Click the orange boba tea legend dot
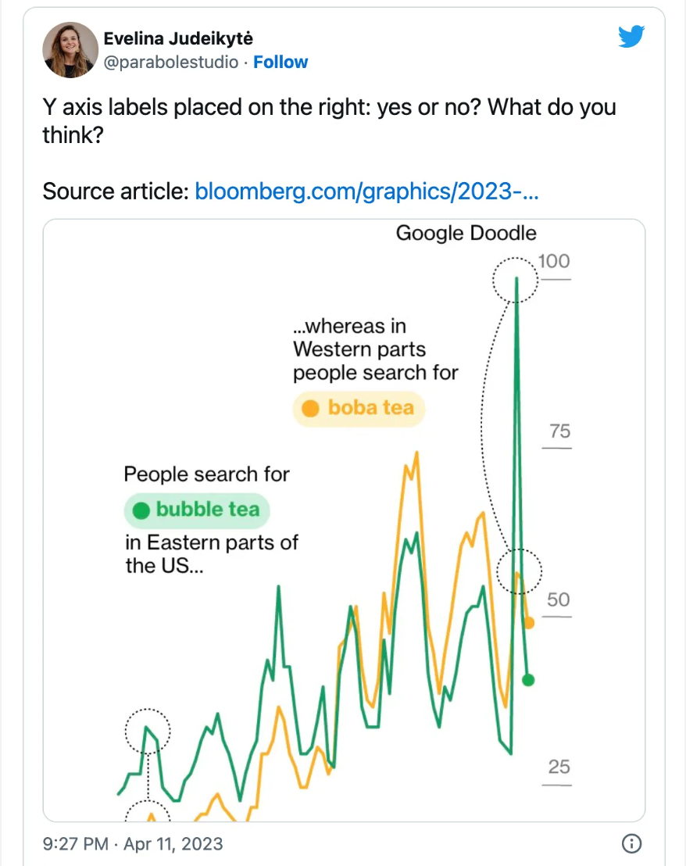This screenshot has width=686, height=866. (x=310, y=409)
